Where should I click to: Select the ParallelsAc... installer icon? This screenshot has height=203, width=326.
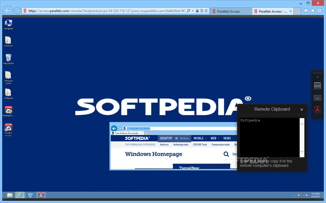pos(9,111)
